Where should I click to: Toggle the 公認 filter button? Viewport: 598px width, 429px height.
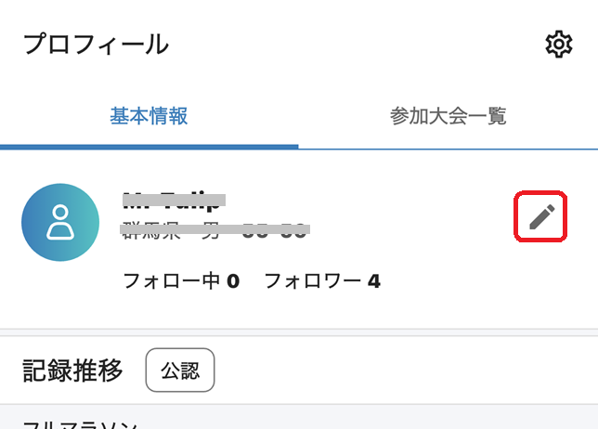coord(180,370)
